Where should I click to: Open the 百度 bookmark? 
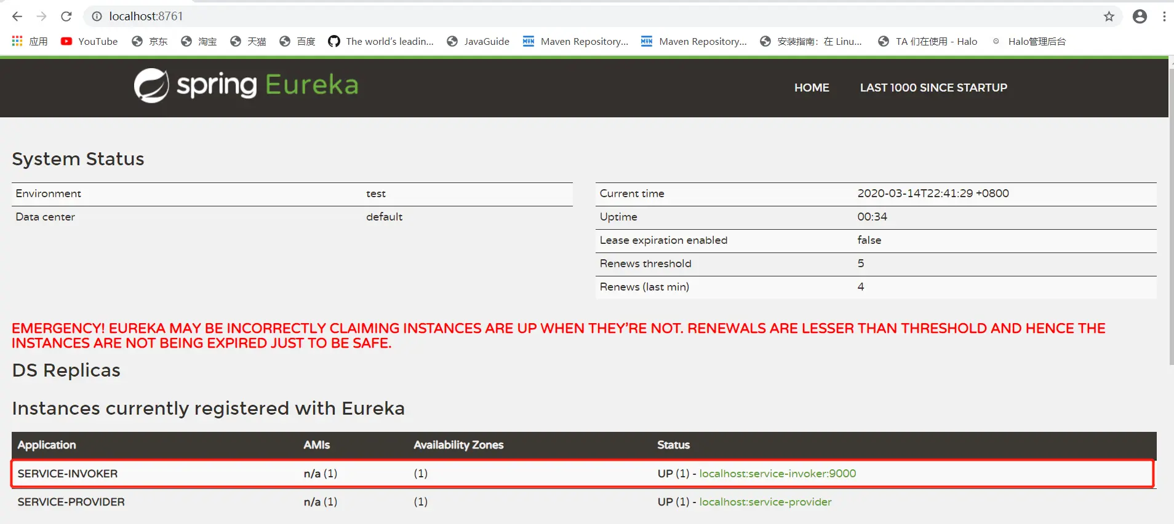click(297, 41)
